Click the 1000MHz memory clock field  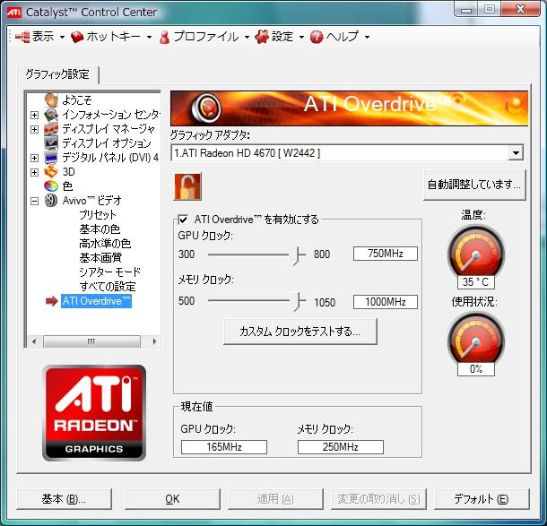pyautogui.click(x=385, y=302)
